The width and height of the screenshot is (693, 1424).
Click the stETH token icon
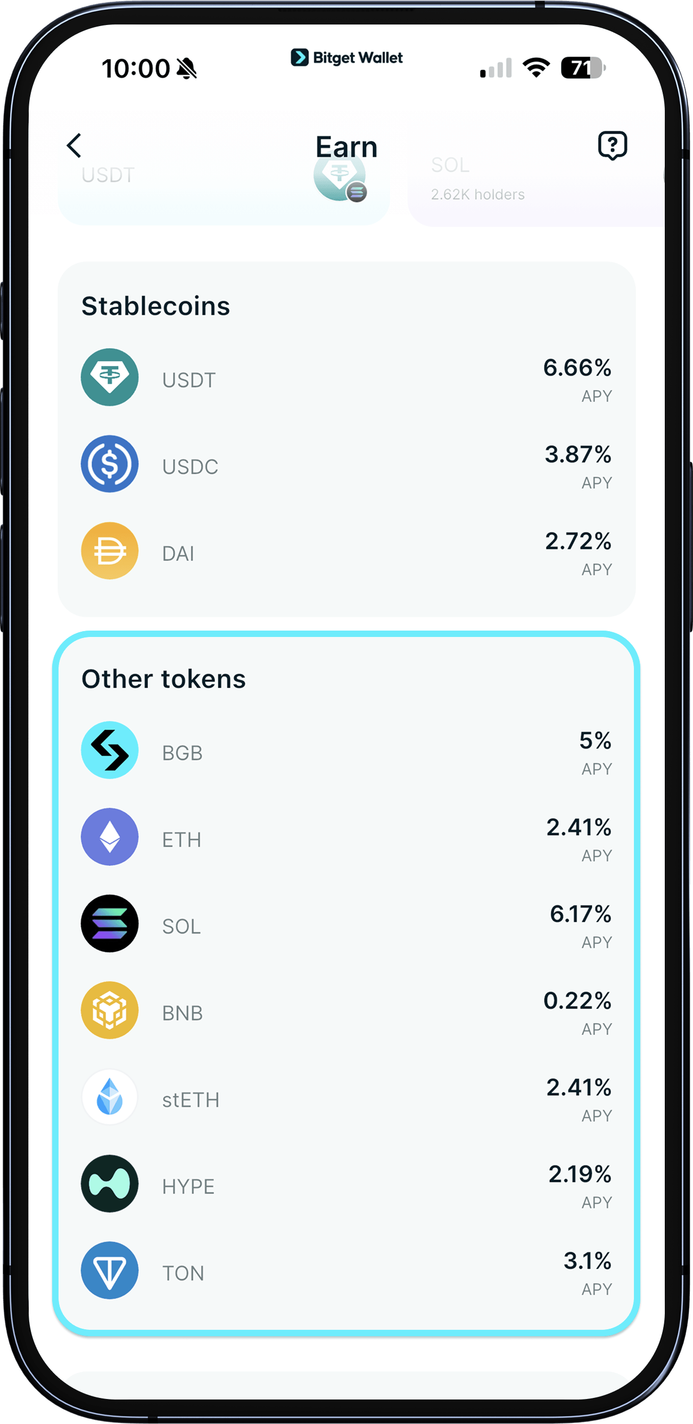point(109,1097)
